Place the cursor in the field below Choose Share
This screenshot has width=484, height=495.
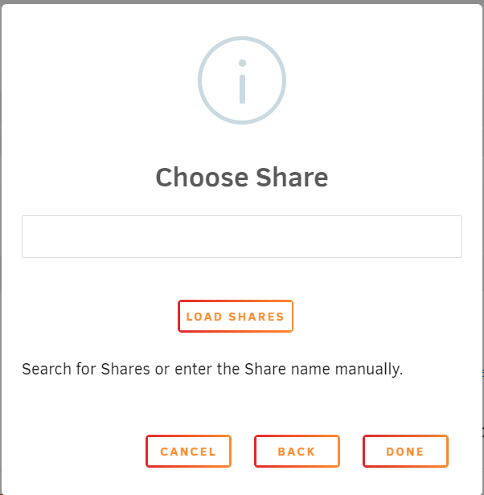(242, 237)
